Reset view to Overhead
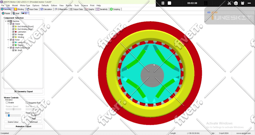 coord(34,122)
